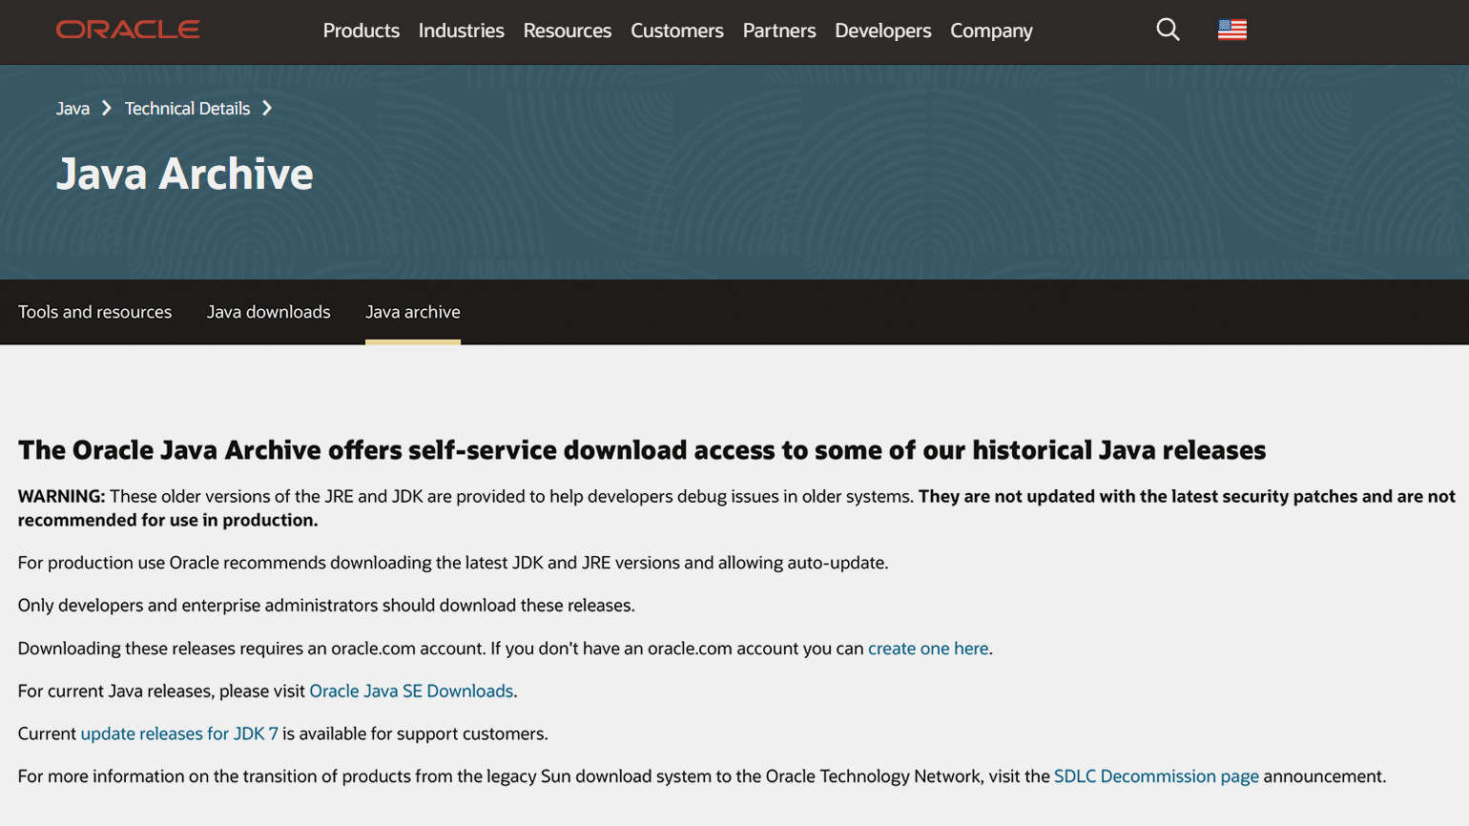Open the Oracle Java SE Downloads link
This screenshot has height=826, width=1469.
pyautogui.click(x=411, y=692)
